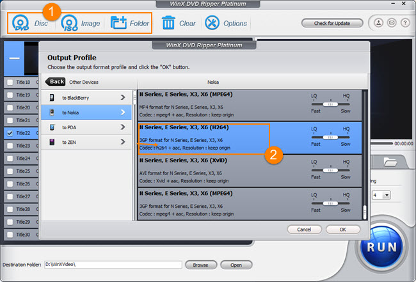Image resolution: width=416 pixels, height=282 pixels.
Task: Expand the to Nokia chevron arrow
Action: (123, 113)
